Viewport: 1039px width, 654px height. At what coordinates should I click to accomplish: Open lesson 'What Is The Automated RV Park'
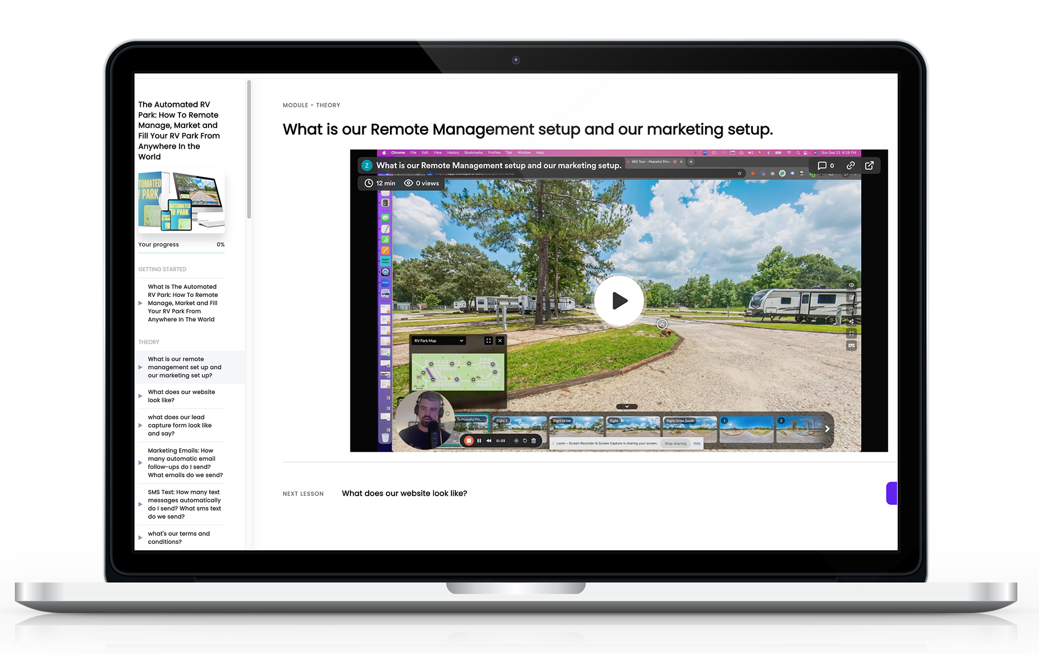181,303
